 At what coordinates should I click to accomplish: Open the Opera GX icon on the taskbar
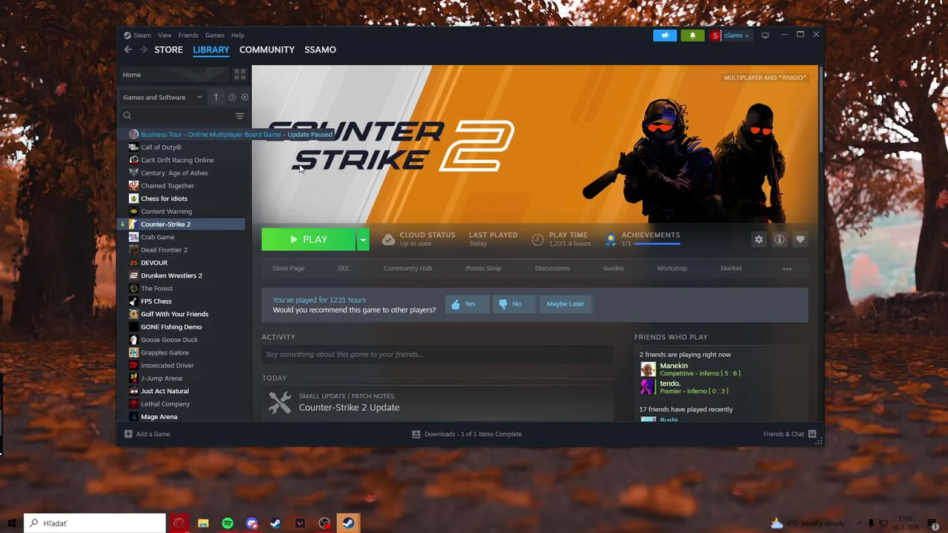point(178,523)
